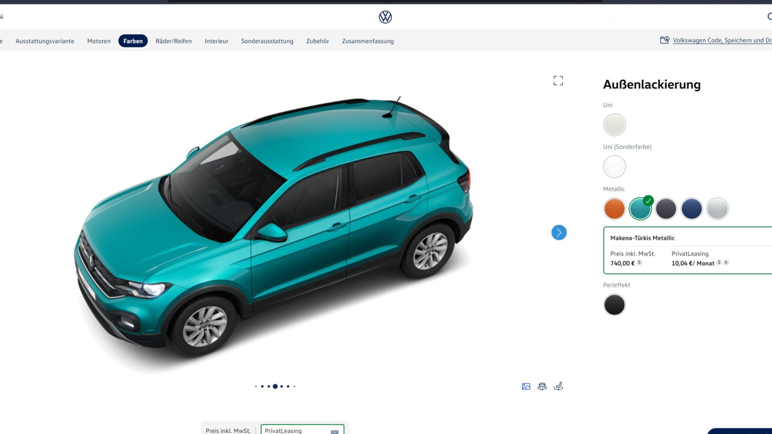The image size is (772, 434).
Task: Open the Interieur tab
Action: tap(216, 41)
